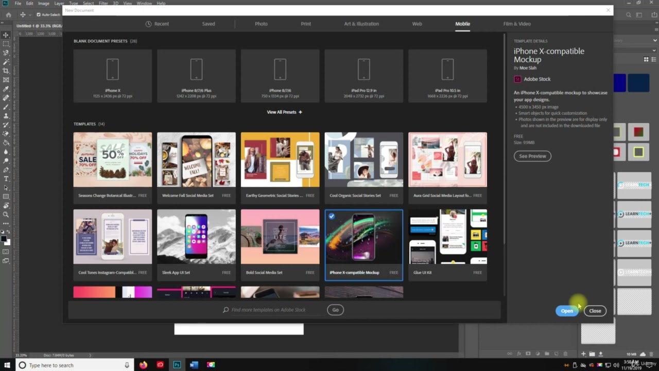The width and height of the screenshot is (659, 371).
Task: Switch to the Print tab
Action: pyautogui.click(x=306, y=24)
